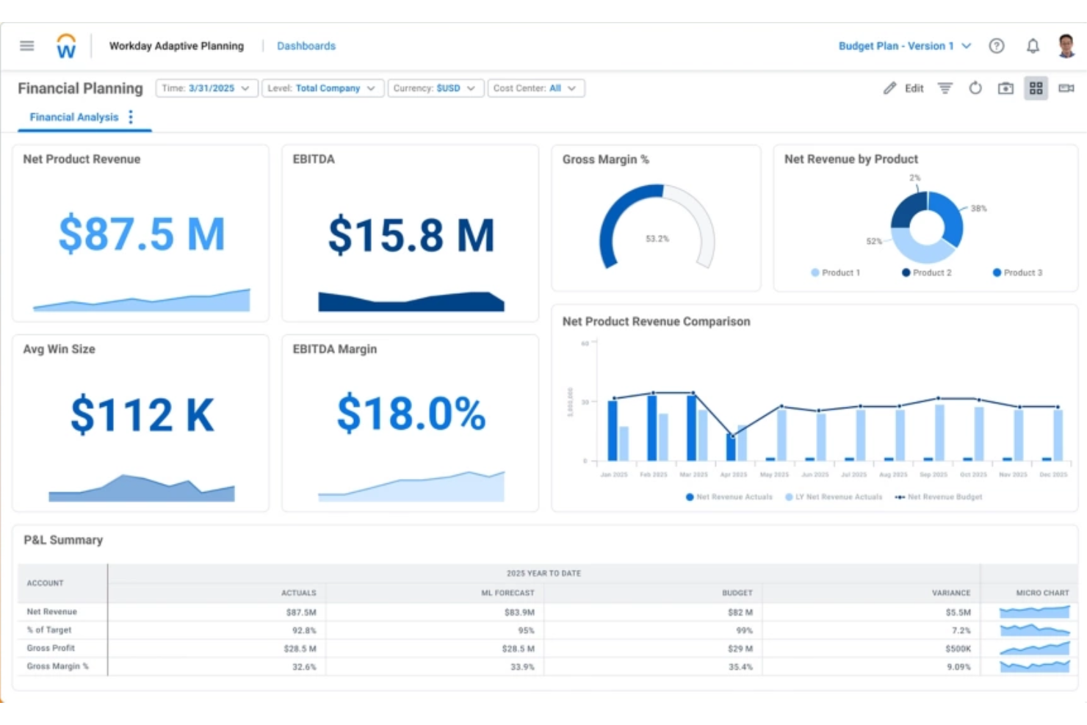Image resolution: width=1087 pixels, height=725 pixels.
Task: Select the Financial Analysis tab
Action: coord(73,117)
